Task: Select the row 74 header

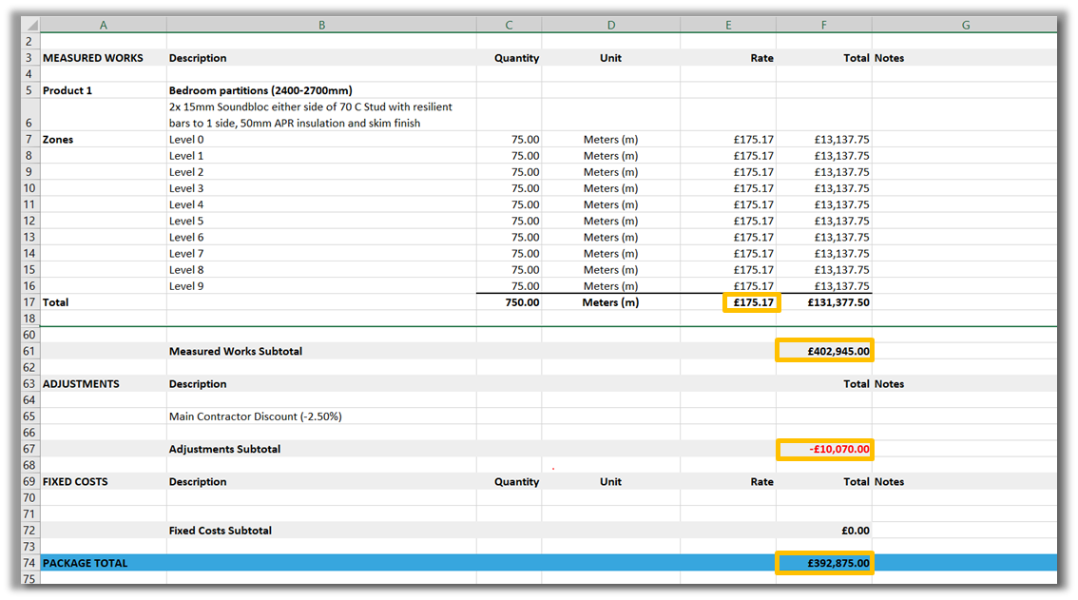Action: pos(29,563)
